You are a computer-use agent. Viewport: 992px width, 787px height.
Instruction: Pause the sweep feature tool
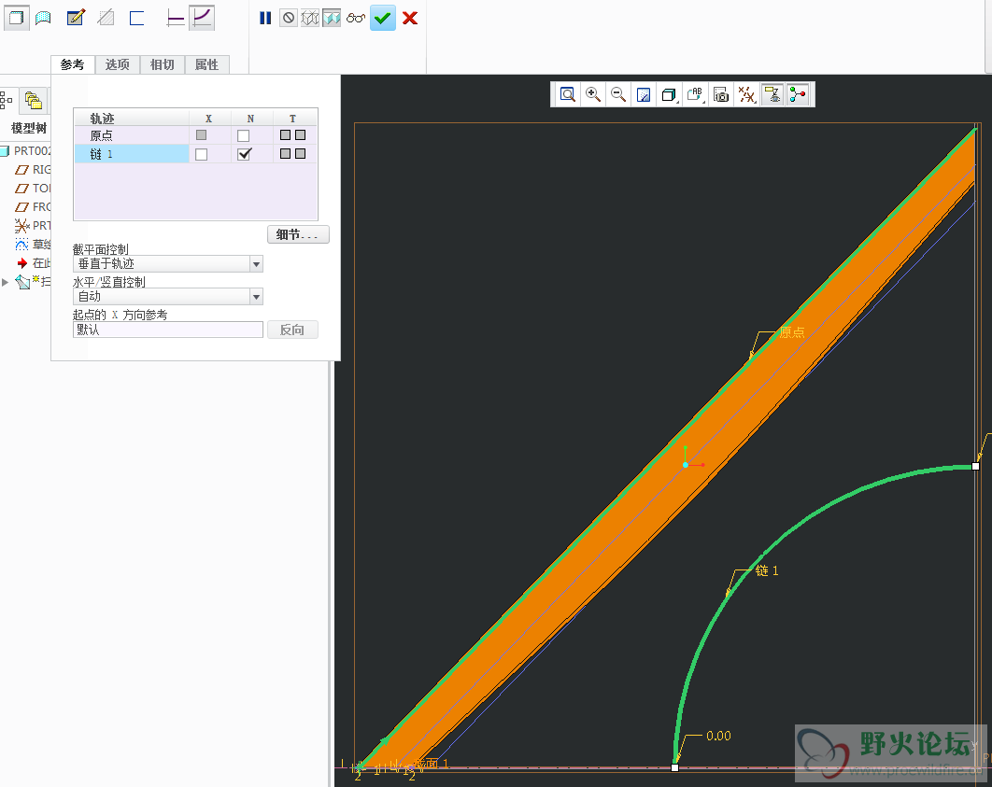tap(265, 18)
